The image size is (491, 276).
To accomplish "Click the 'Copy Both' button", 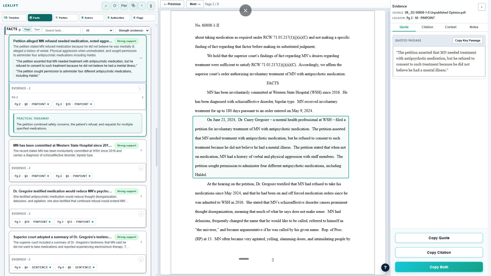I will click(x=439, y=267).
